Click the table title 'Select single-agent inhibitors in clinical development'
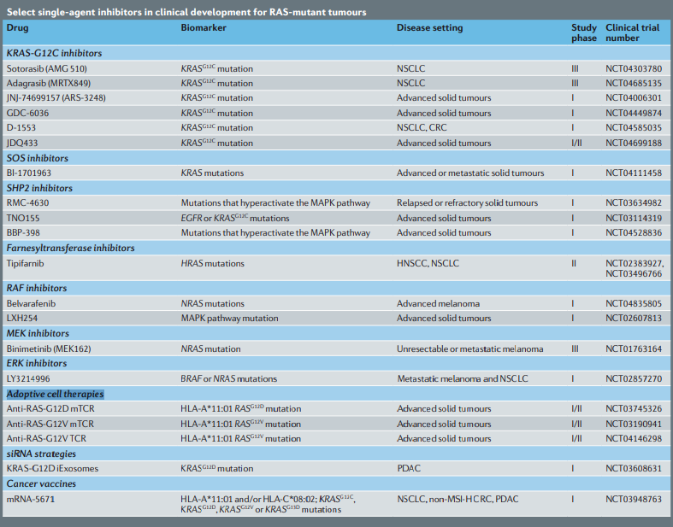 point(186,12)
